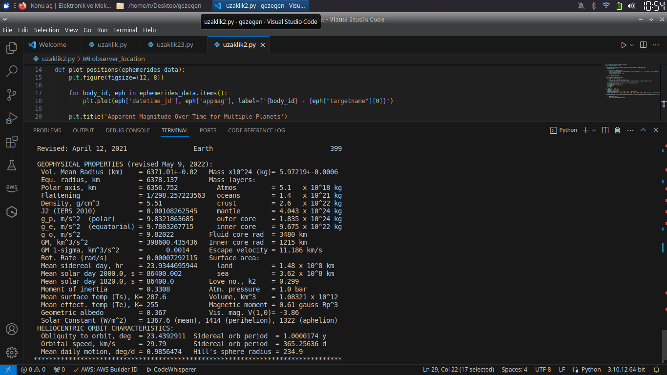Viewport: 667px width, 375px height.
Task: Open the Search view in activity bar
Action: (x=12, y=71)
